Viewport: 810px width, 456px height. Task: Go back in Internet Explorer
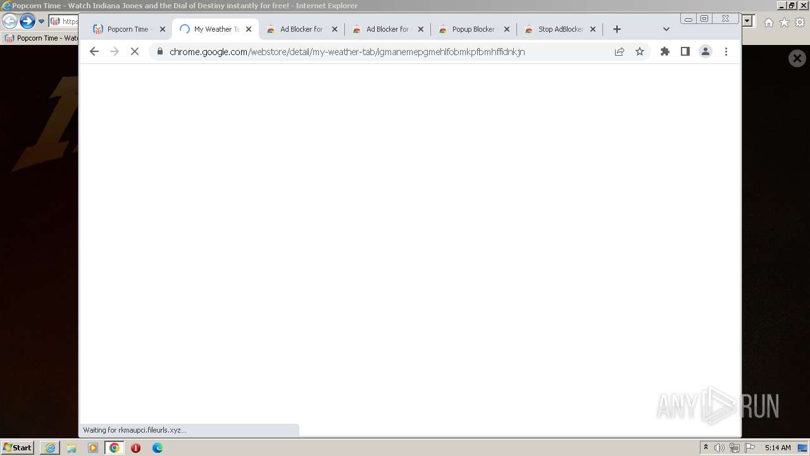click(x=9, y=22)
